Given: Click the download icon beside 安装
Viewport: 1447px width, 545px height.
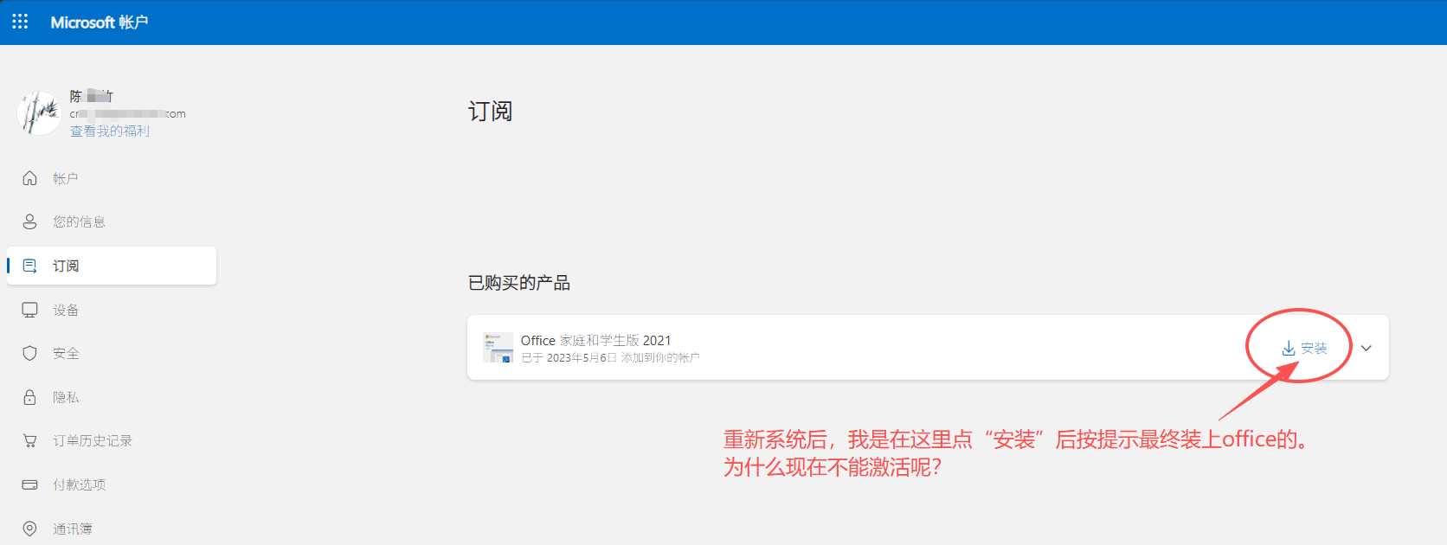Looking at the screenshot, I should tap(1289, 348).
